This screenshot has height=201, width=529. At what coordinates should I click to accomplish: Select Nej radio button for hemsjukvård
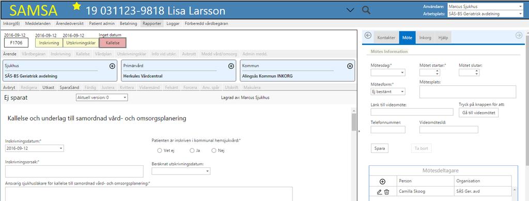pos(214,150)
